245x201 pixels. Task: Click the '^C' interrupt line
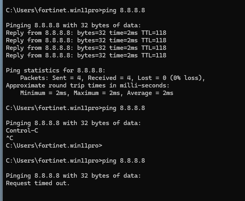click(9, 138)
